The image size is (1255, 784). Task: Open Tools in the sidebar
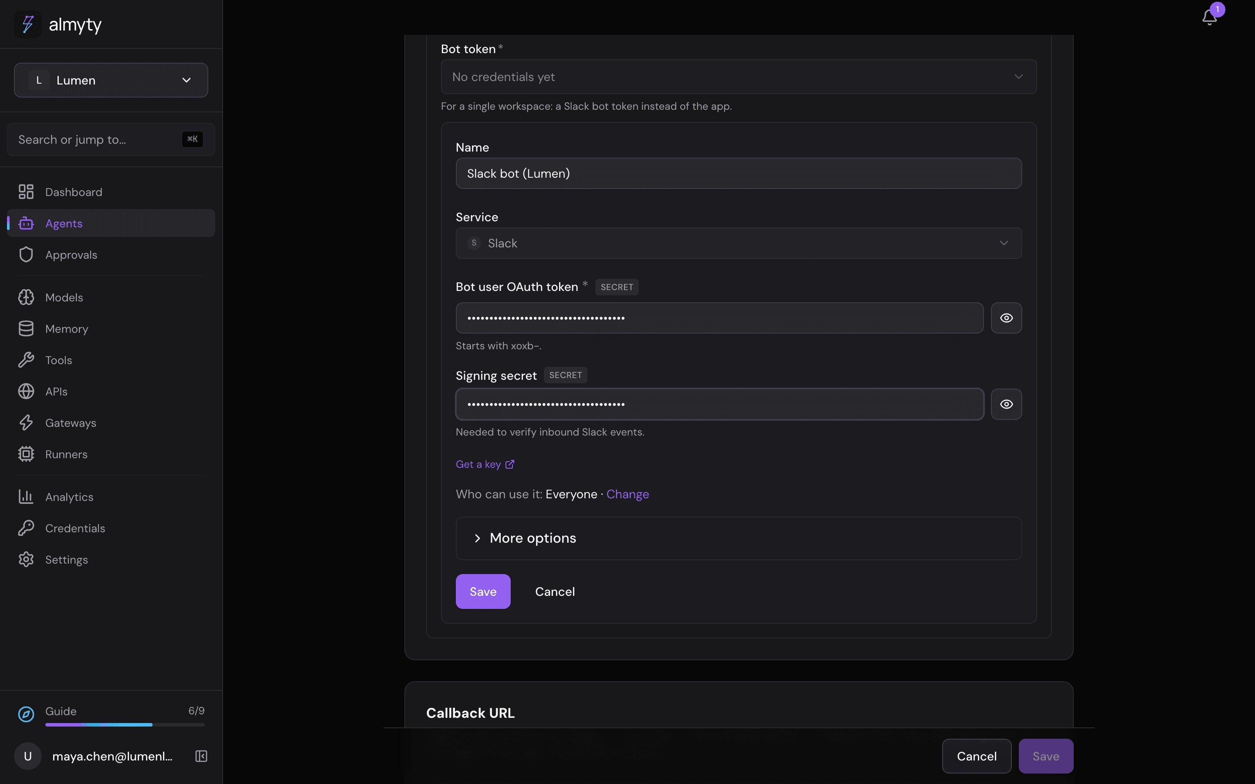pyautogui.click(x=111, y=360)
